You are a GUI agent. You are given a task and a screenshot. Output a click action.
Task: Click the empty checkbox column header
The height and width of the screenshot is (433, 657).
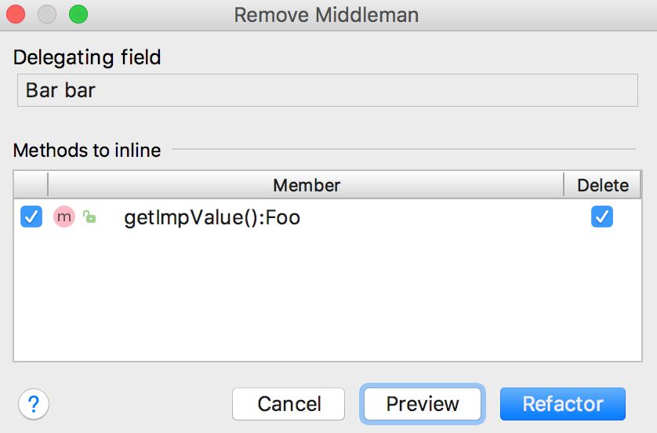point(31,185)
